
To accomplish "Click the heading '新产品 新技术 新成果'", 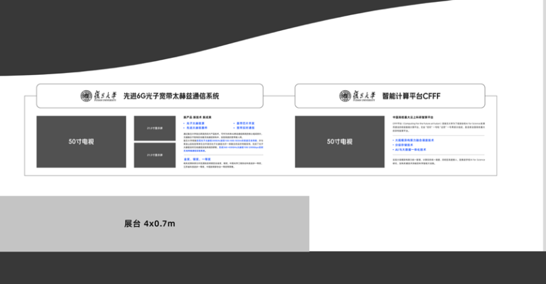I will tap(197, 118).
